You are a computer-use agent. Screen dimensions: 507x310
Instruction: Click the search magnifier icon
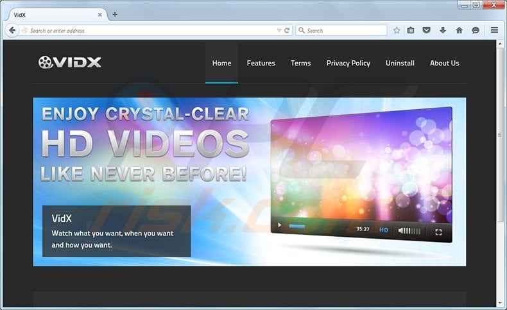point(302,30)
